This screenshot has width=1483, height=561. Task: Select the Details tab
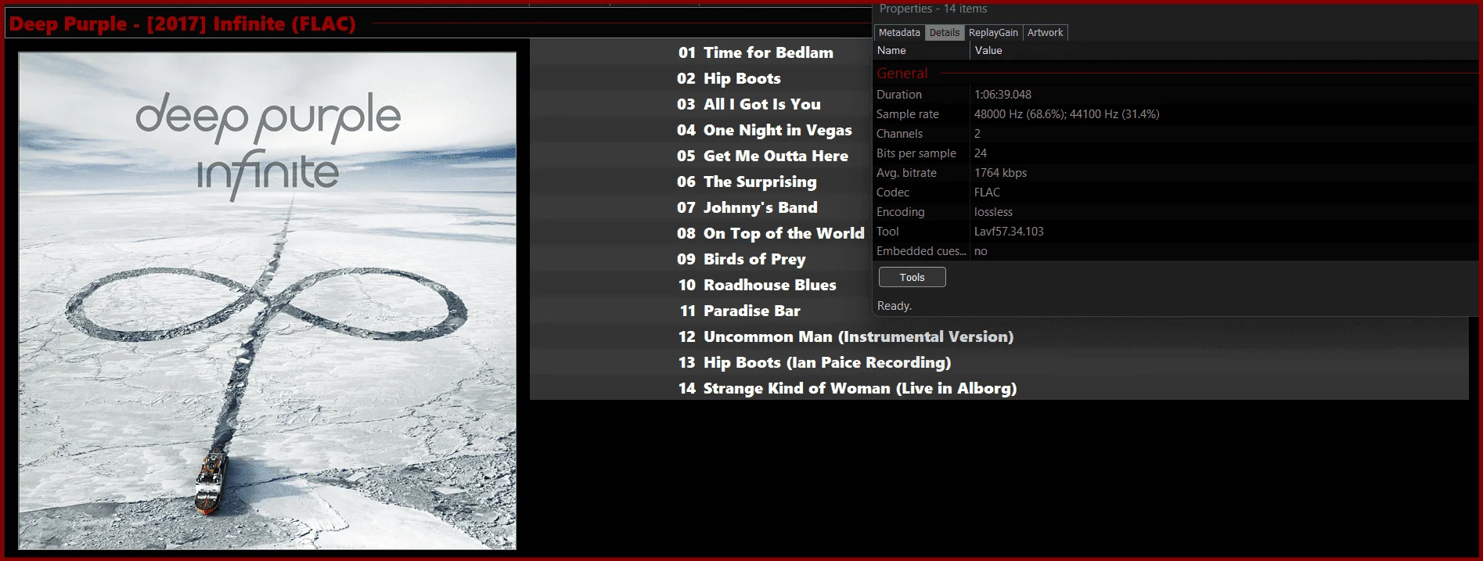pos(945,32)
